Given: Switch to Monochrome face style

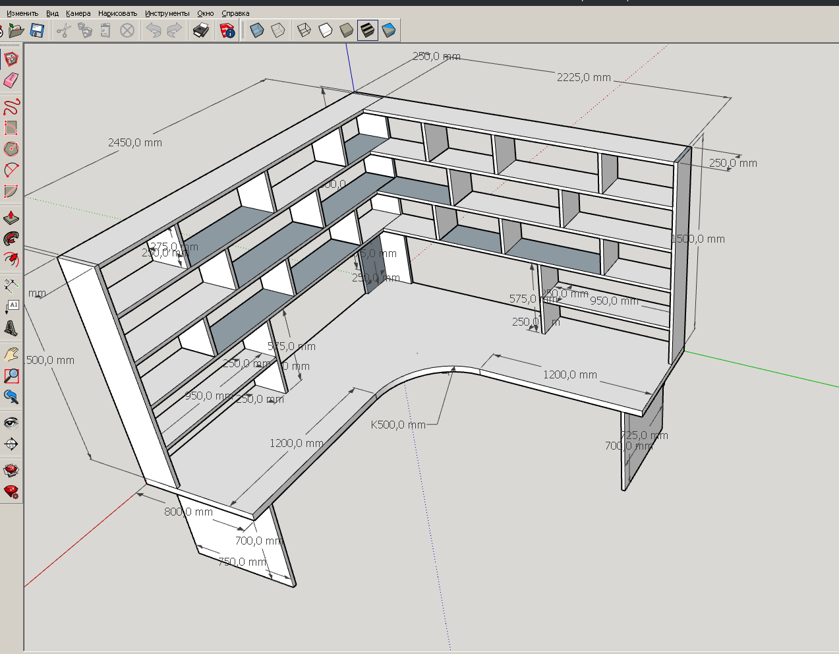Looking at the screenshot, I should pos(389,30).
